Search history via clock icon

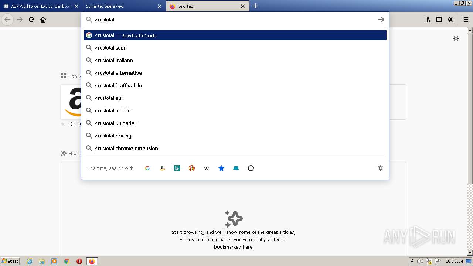251,168
